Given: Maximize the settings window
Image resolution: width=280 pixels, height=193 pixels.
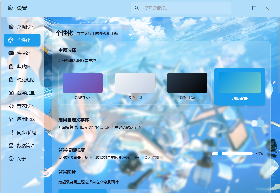Looking at the screenshot, I should pyautogui.click(x=254, y=8).
